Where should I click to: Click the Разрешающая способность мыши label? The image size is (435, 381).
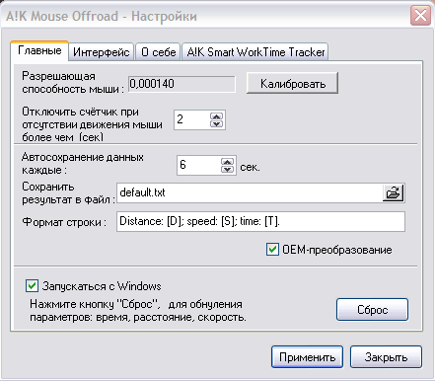[x=73, y=83]
